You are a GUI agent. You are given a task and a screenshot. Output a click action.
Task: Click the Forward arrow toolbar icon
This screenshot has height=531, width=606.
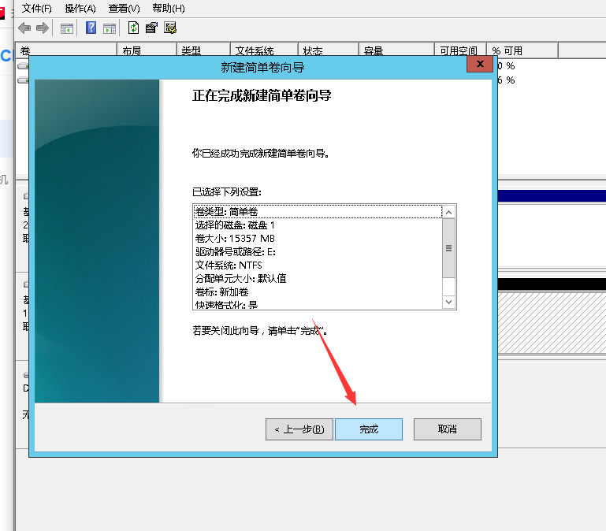click(x=42, y=28)
